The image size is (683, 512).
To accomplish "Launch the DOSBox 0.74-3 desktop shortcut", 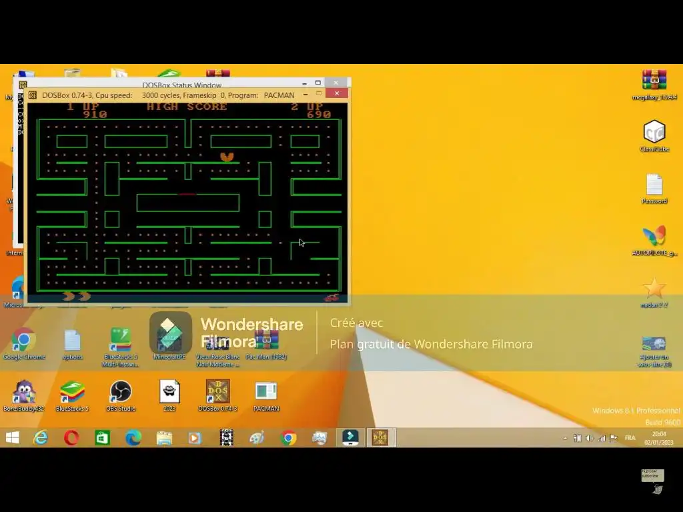I will 218,396.
